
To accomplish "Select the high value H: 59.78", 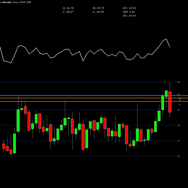I will [99, 8].
